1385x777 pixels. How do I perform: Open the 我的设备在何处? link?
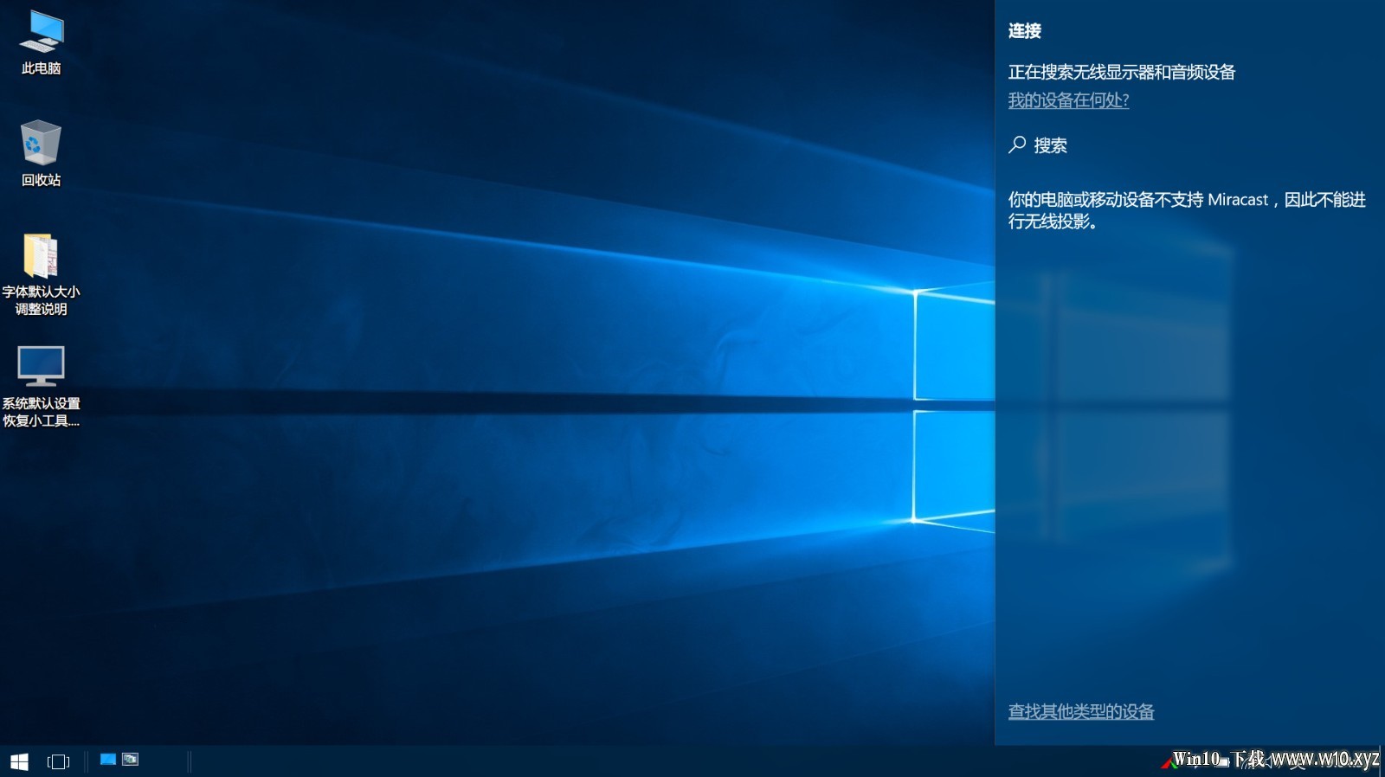coord(1068,100)
